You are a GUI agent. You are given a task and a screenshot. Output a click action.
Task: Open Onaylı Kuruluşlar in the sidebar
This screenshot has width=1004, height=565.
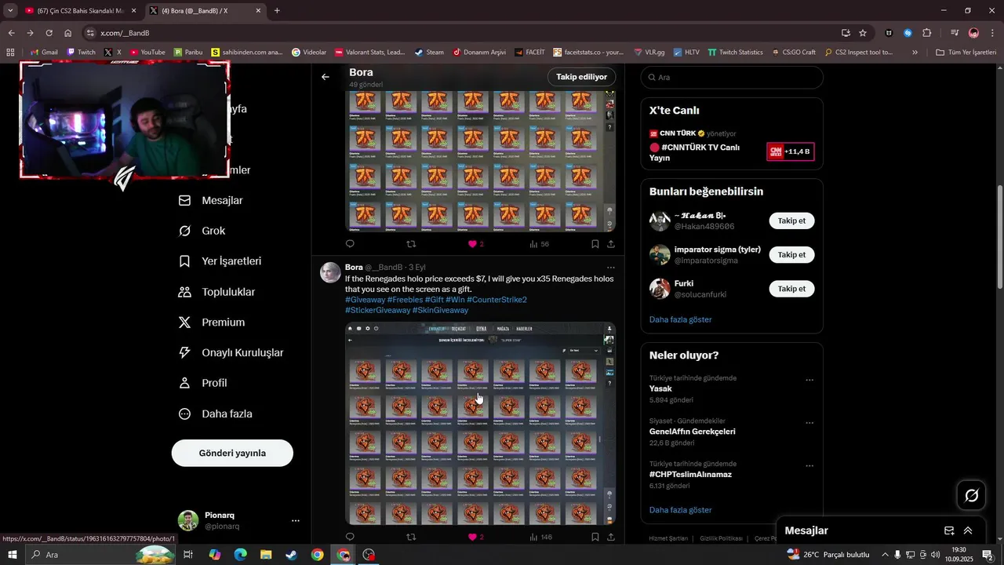[x=231, y=353]
